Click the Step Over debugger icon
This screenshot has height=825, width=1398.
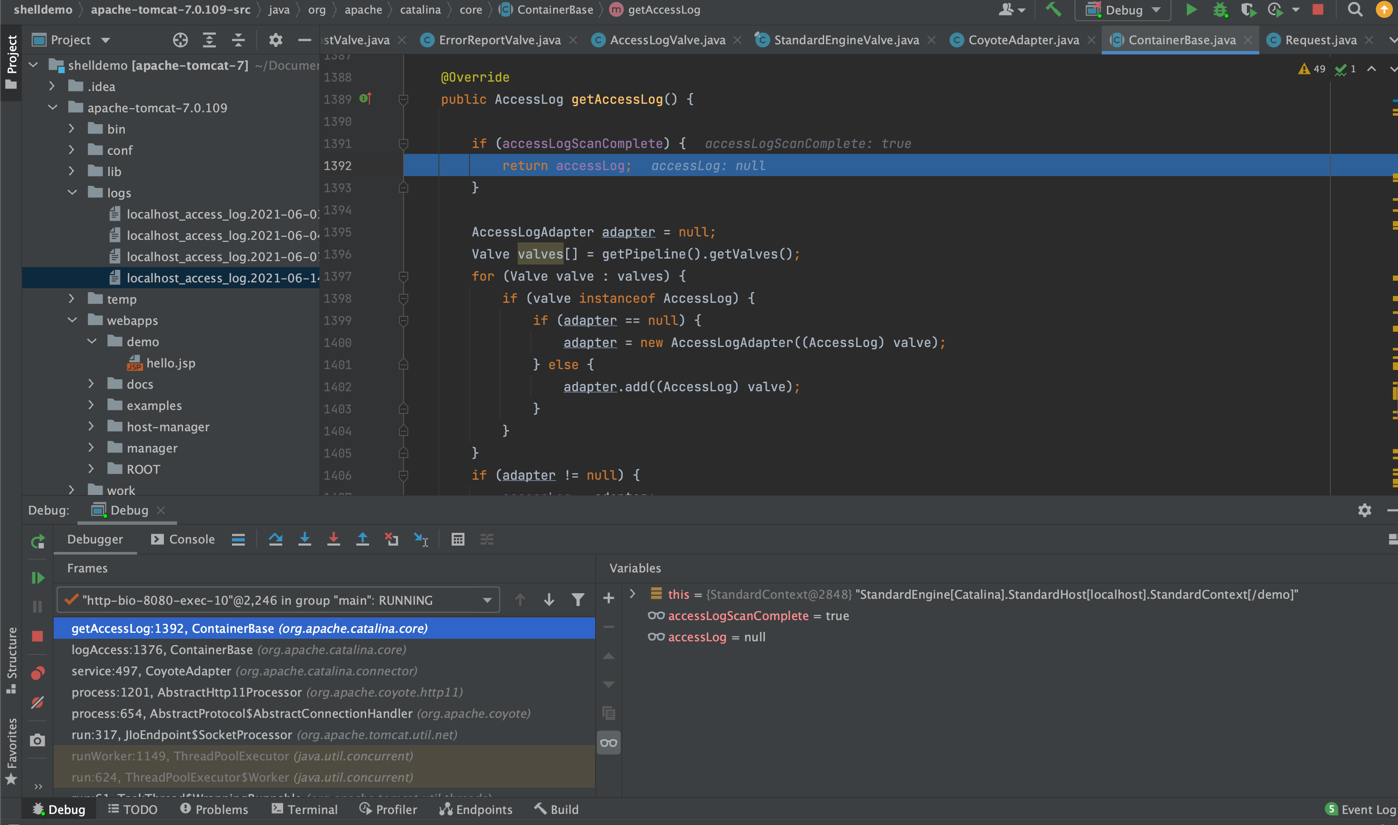pos(275,539)
